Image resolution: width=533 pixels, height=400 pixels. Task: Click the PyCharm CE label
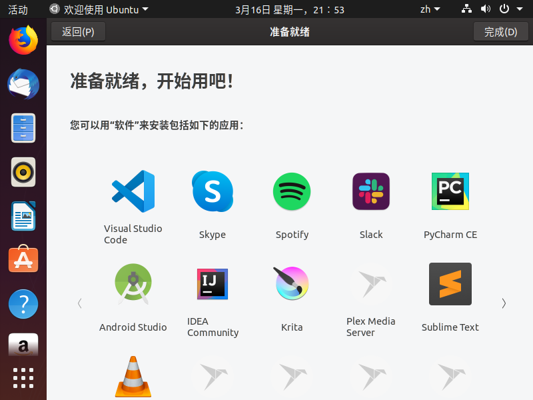click(x=450, y=235)
